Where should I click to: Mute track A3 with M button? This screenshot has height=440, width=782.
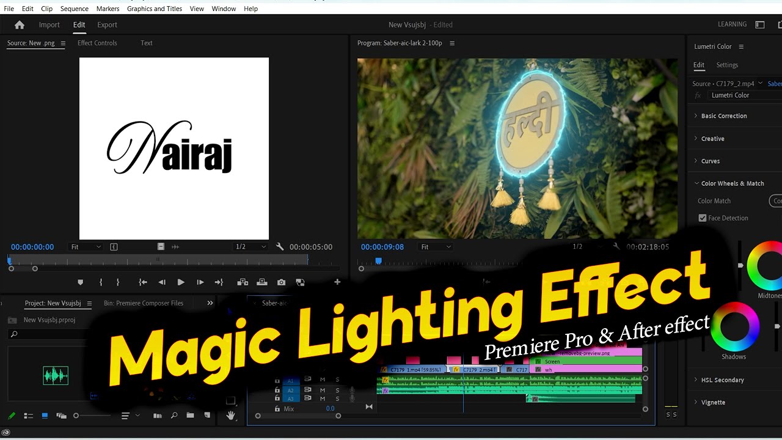[323, 398]
